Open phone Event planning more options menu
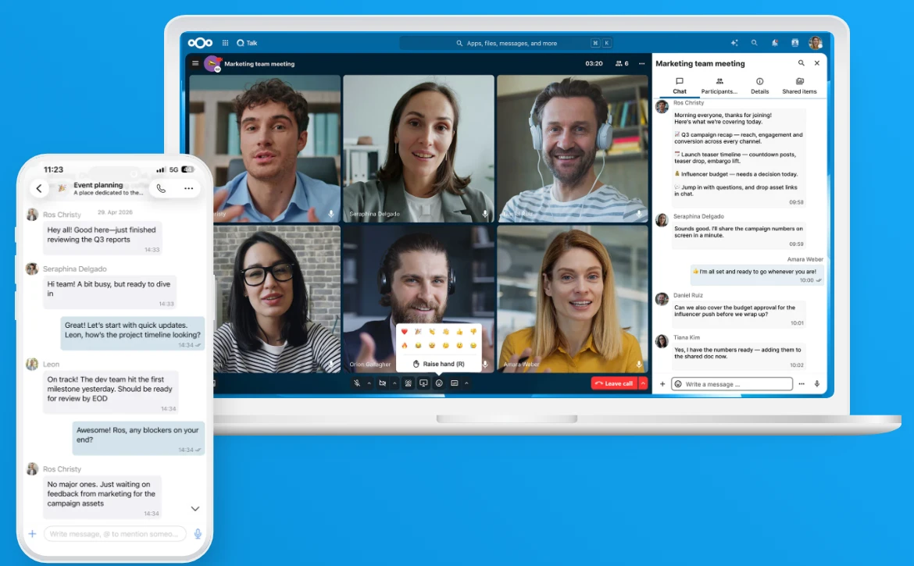The width and height of the screenshot is (914, 566). [188, 189]
